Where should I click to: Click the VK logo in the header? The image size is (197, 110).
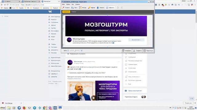tap(50, 12)
